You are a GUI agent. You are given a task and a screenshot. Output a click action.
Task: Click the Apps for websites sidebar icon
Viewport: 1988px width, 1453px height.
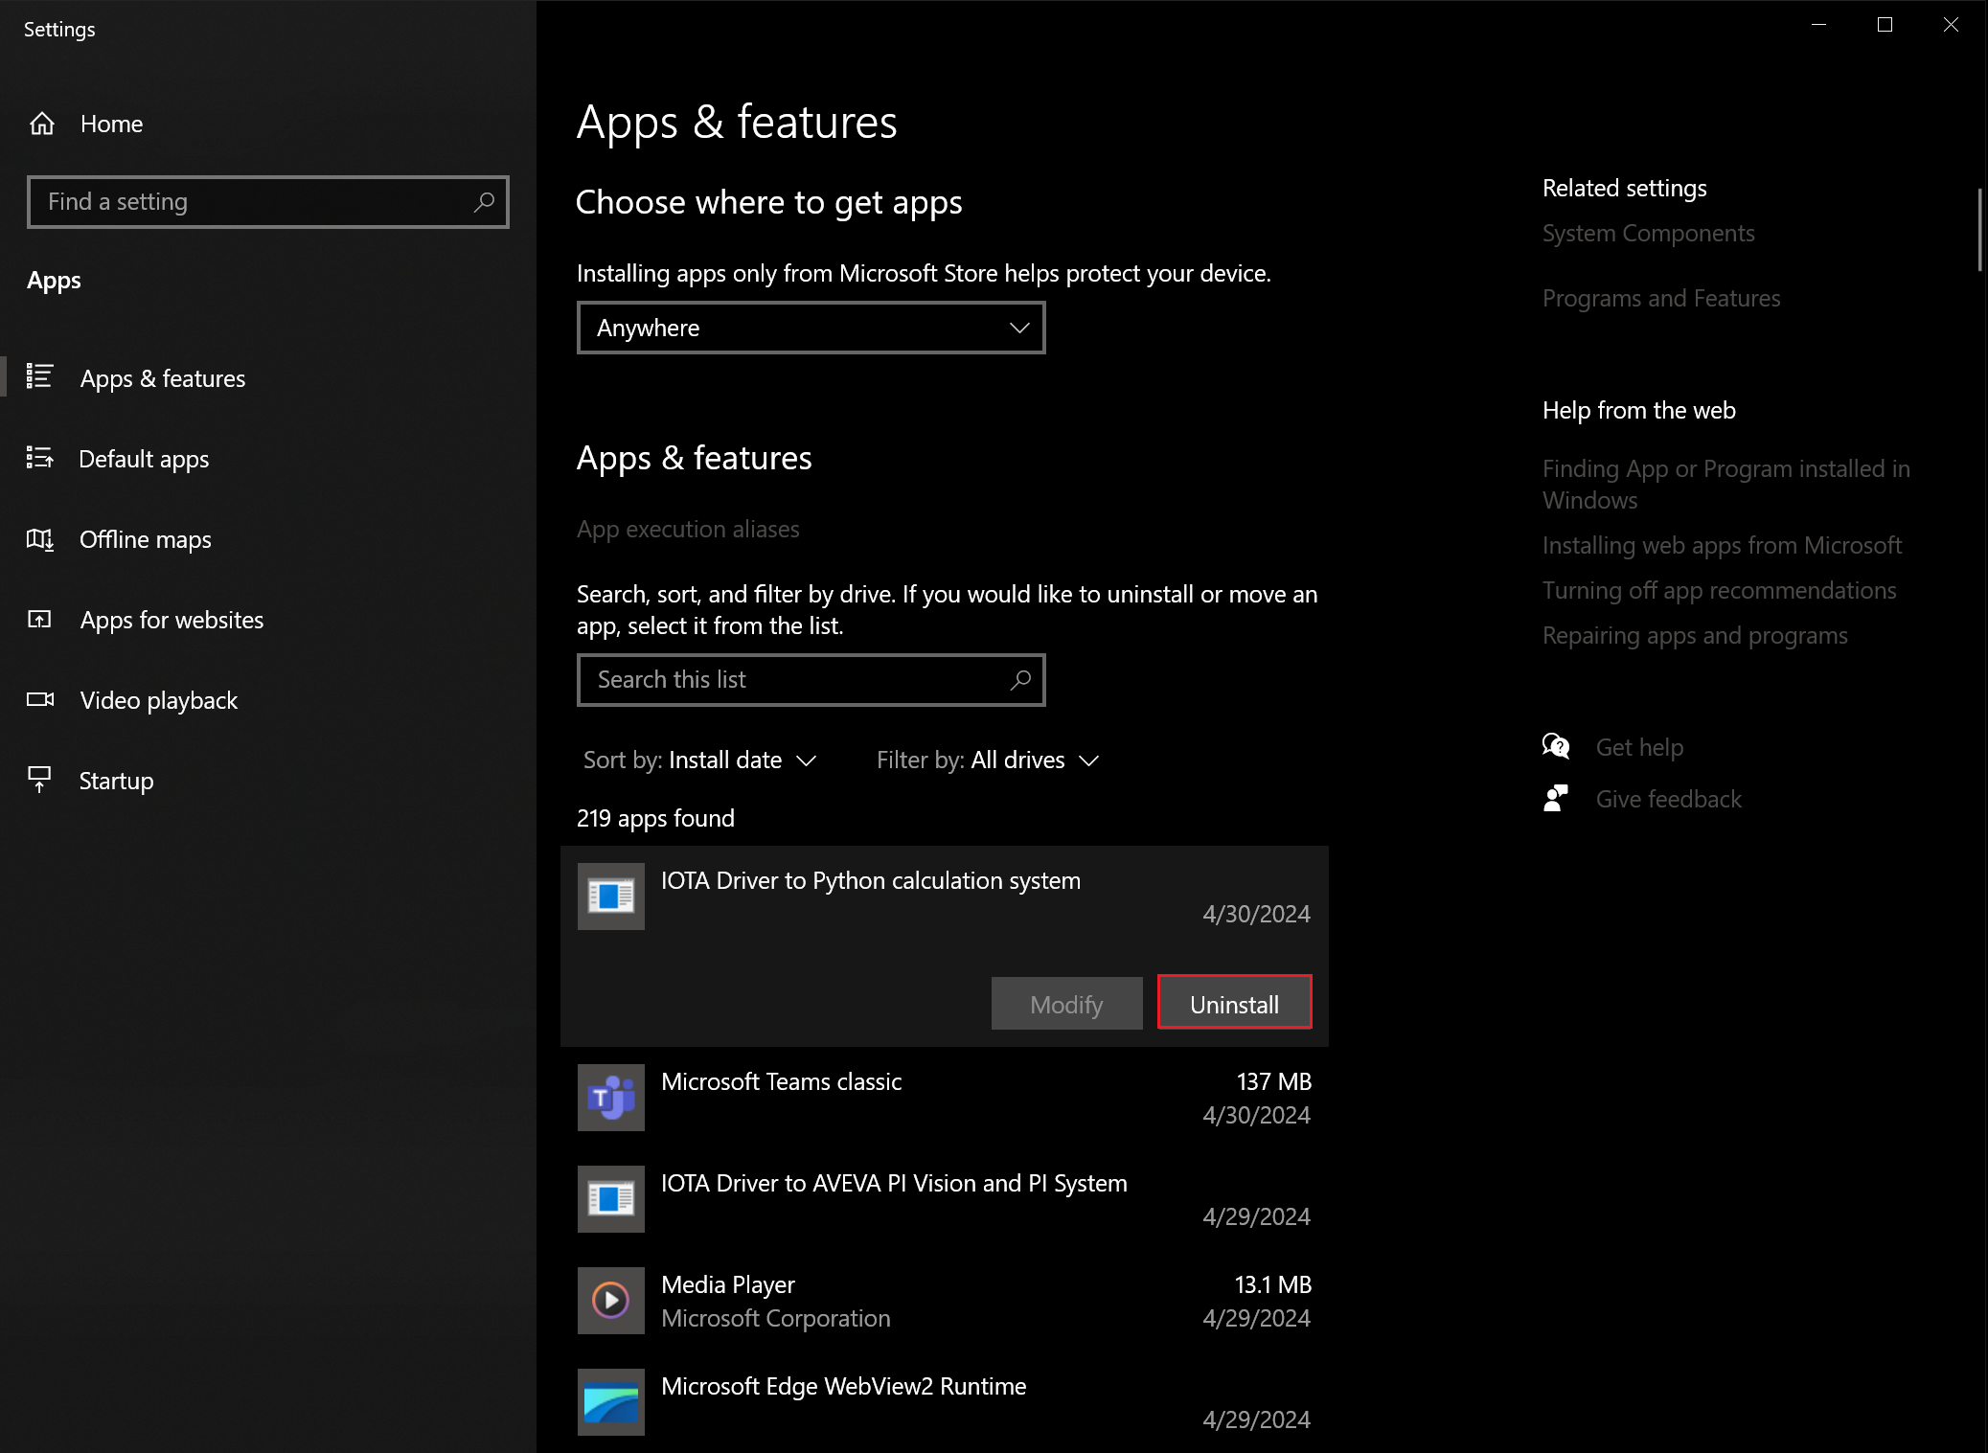pos(39,620)
